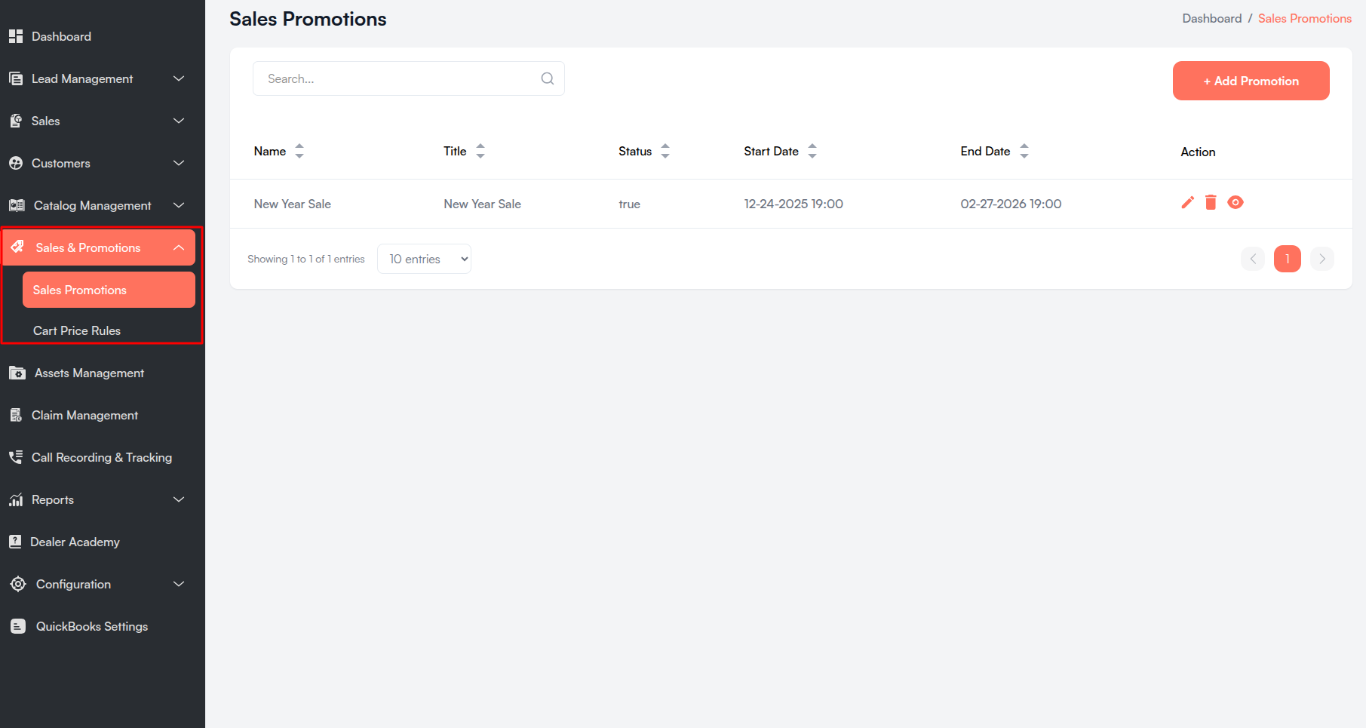The height and width of the screenshot is (728, 1366).
Task: Click the Call Recording phone icon
Action: [16, 457]
